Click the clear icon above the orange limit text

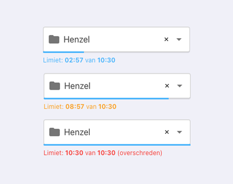167,86
